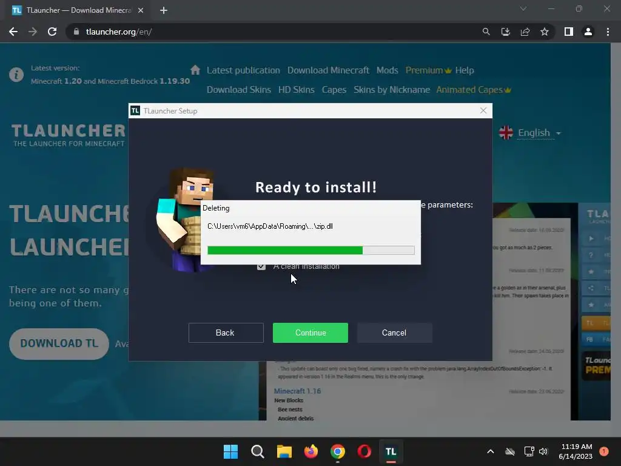Switch to Chrome in taskbar
This screenshot has height=466, width=621.
(x=337, y=451)
